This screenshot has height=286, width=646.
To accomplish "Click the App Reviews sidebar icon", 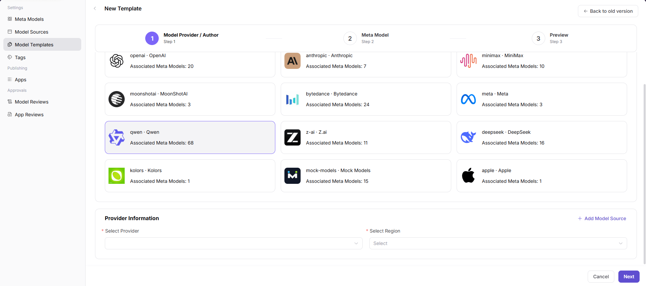I will pyautogui.click(x=10, y=114).
